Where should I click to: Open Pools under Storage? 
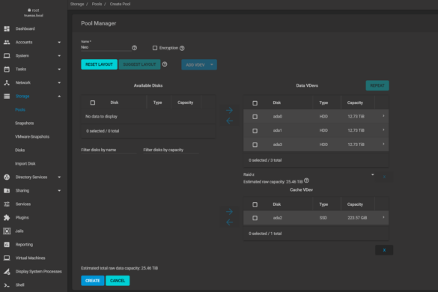20,109
